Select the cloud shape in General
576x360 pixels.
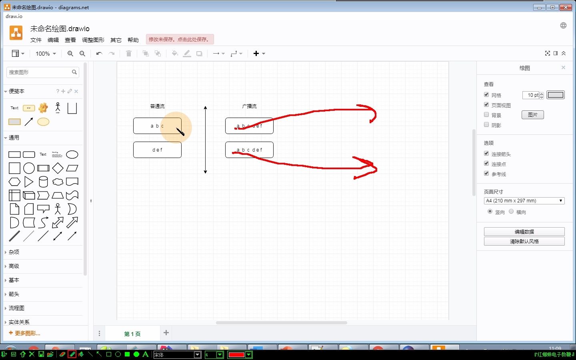pos(58,182)
